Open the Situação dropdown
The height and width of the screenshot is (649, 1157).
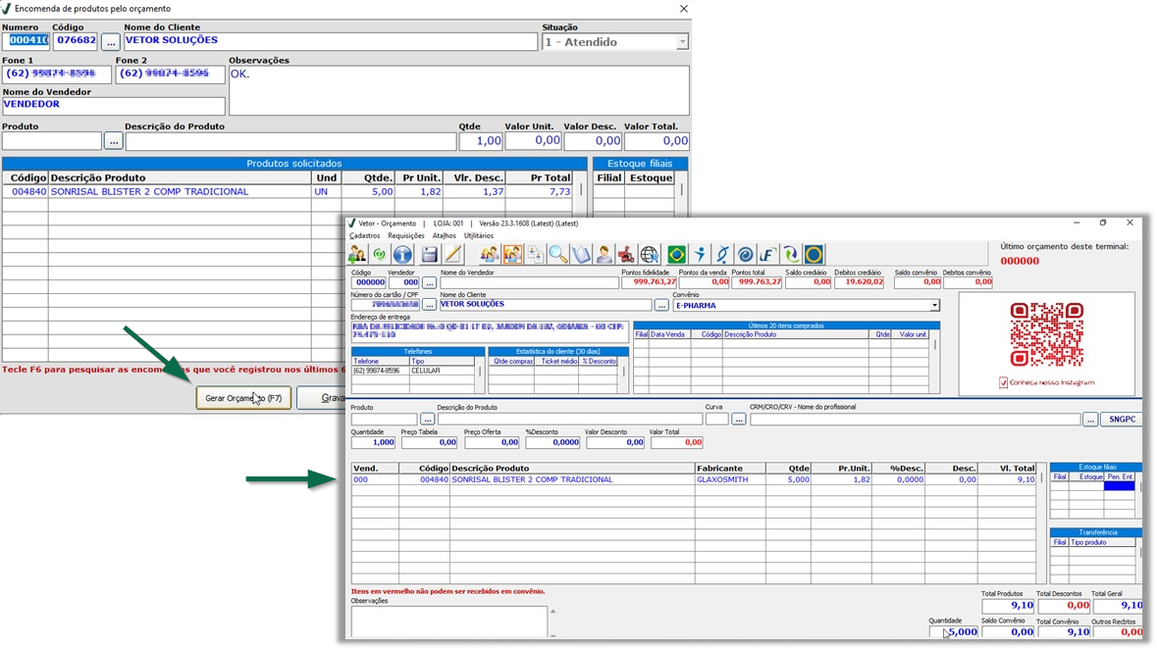[x=682, y=42]
